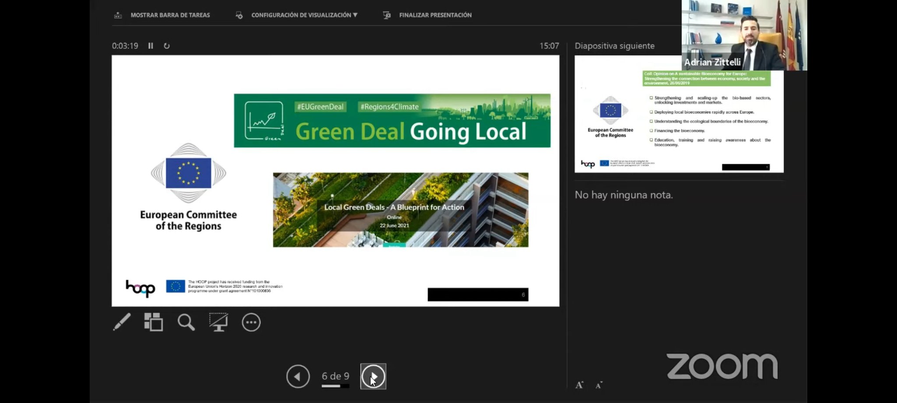This screenshot has width=897, height=403.
Task: Click the current slide view
Action: coord(335,181)
